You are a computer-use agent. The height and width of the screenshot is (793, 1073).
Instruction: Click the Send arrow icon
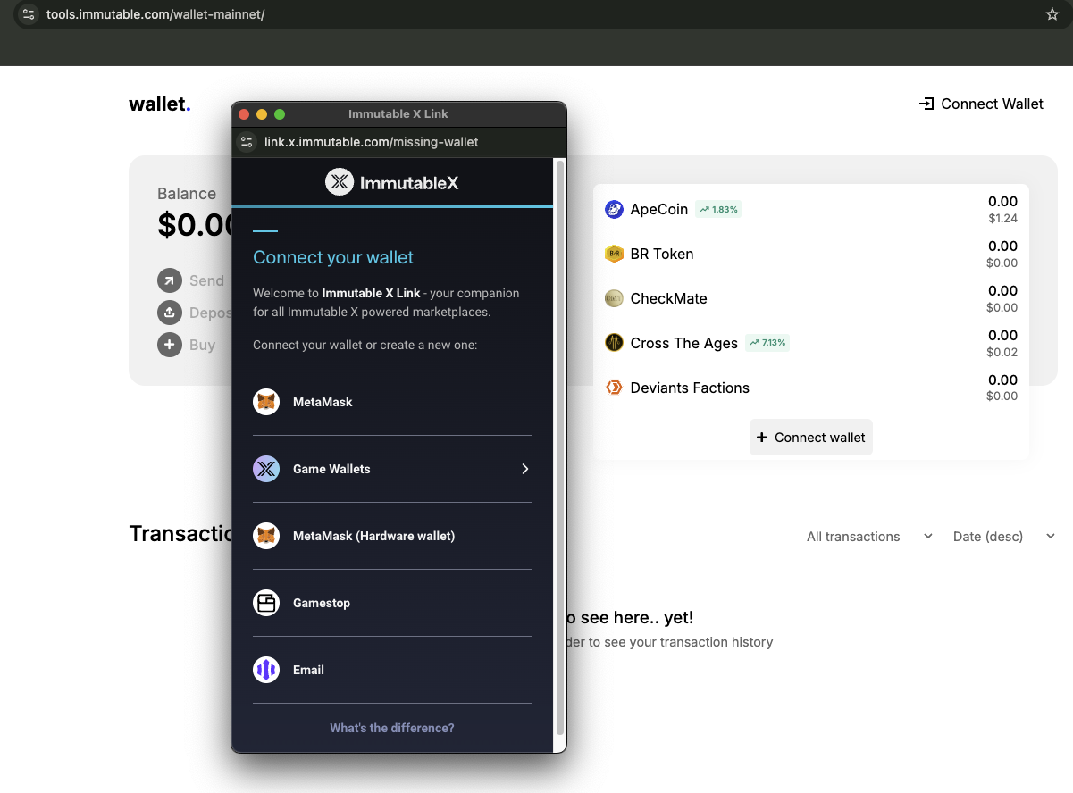tap(170, 280)
